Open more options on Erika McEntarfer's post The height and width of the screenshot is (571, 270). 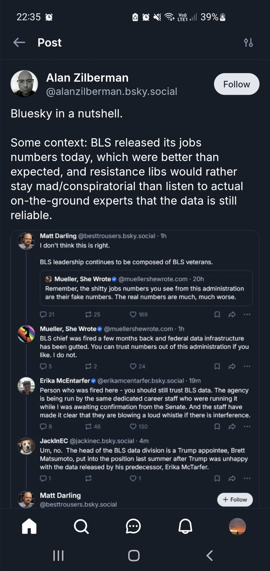point(247,427)
